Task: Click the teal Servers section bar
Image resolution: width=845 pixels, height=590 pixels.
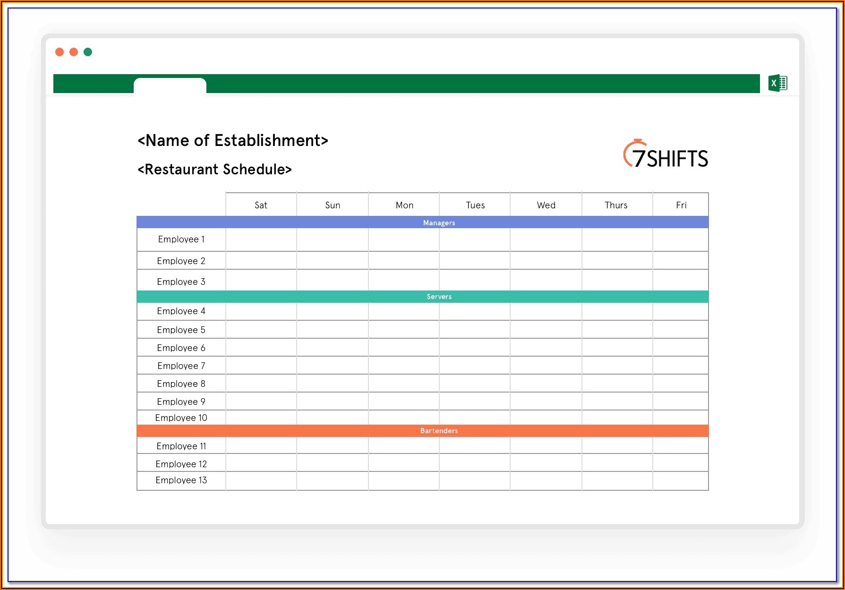Action: click(x=439, y=297)
